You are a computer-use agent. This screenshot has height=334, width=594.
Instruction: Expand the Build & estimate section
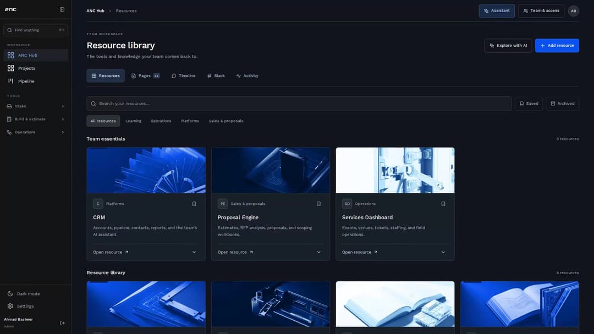[36, 119]
